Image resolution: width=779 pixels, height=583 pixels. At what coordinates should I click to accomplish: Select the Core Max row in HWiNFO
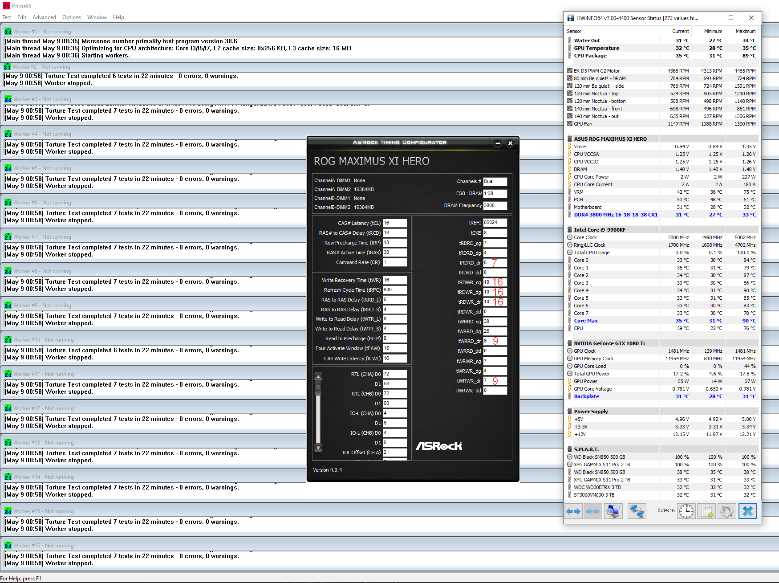[x=662, y=321]
